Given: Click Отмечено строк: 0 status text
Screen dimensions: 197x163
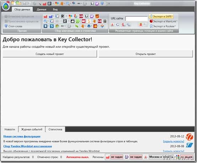Looking at the screenshot, I should click(x=49, y=157).
